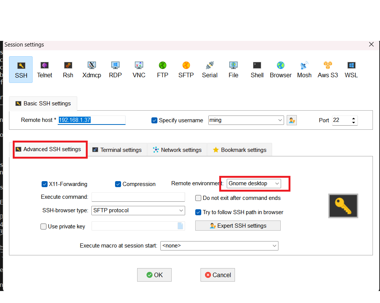Click the username selection person icon
The width and height of the screenshot is (380, 303).
coord(292,120)
